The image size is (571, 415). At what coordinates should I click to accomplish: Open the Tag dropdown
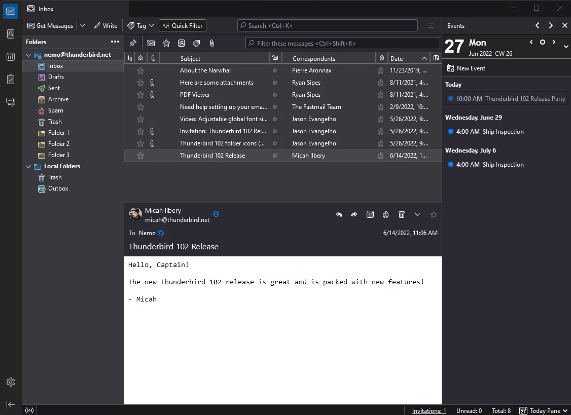pyautogui.click(x=141, y=25)
